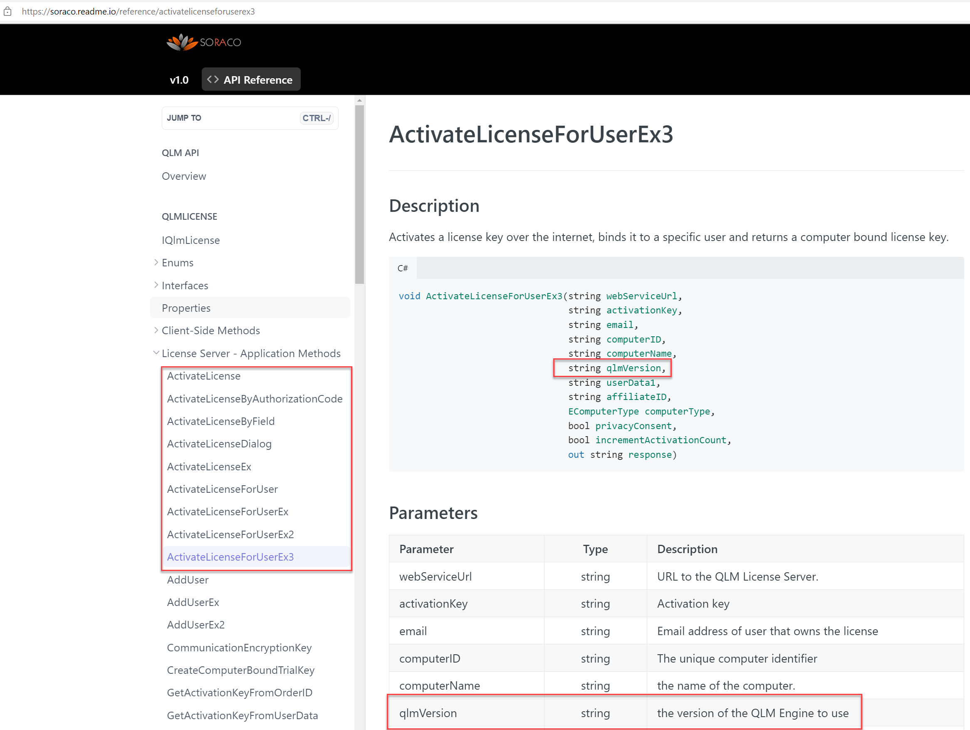The image size is (970, 730).
Task: Click the Soraco logo
Action: (203, 42)
